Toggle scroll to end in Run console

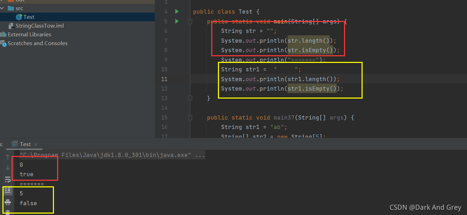(8, 190)
